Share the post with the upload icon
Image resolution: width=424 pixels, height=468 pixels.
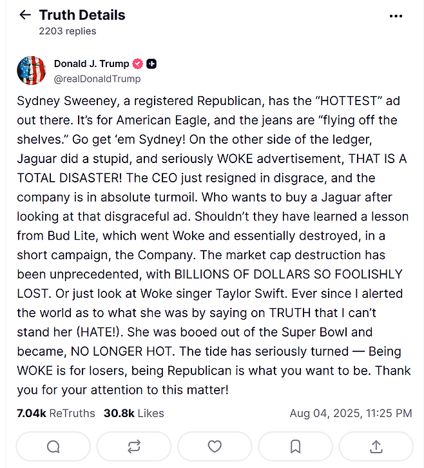tap(376, 446)
